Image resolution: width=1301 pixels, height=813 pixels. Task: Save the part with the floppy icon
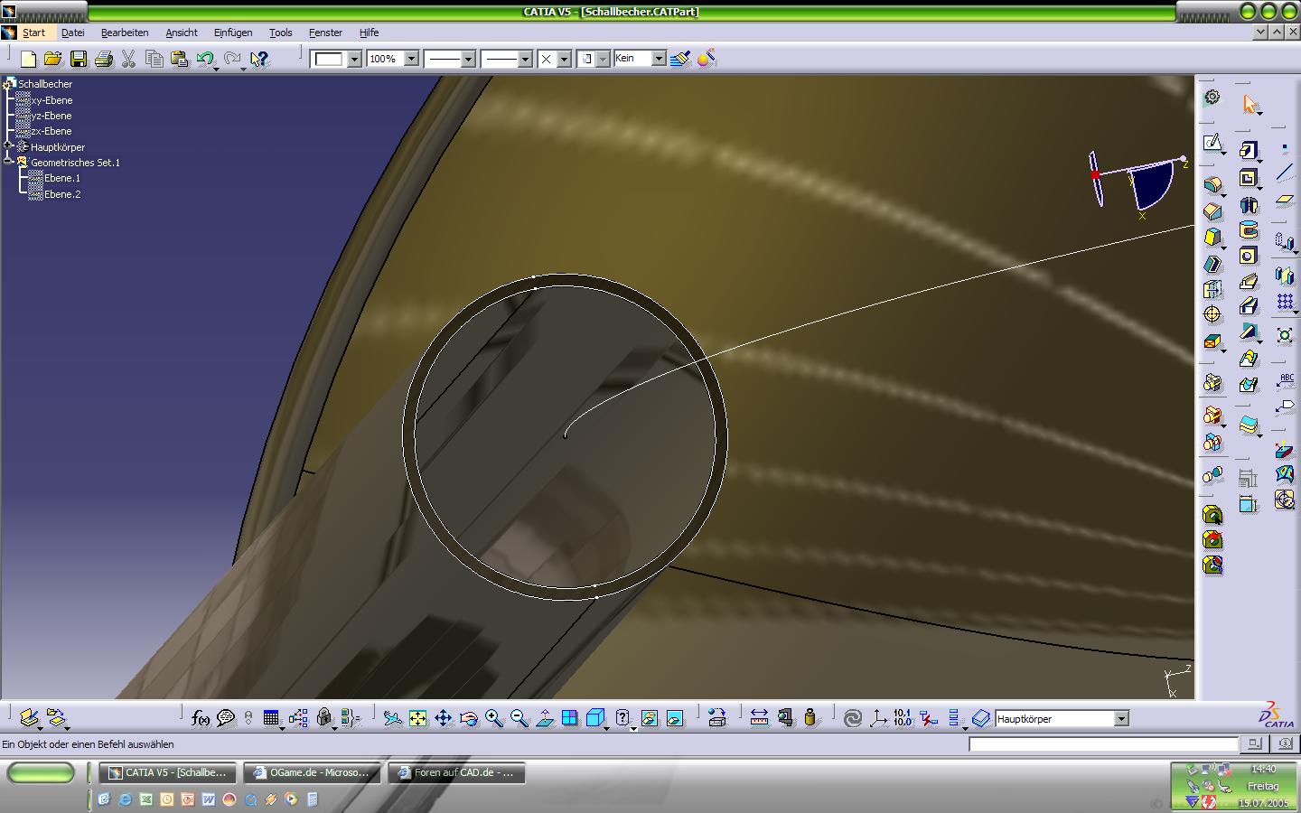pyautogui.click(x=79, y=59)
